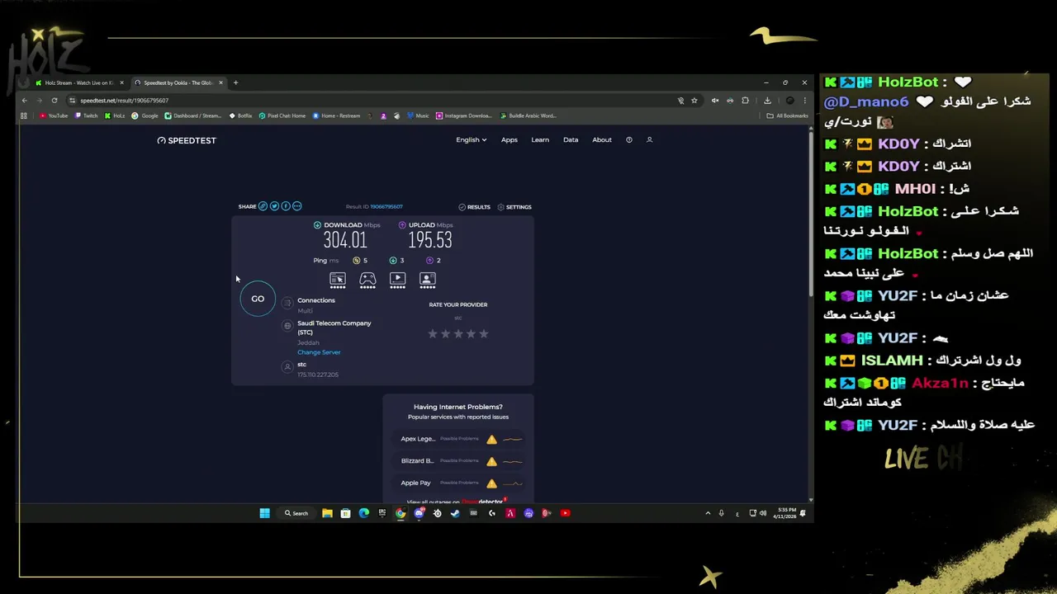
Task: Open the account profile icon in Speedtest header
Action: pos(649,140)
